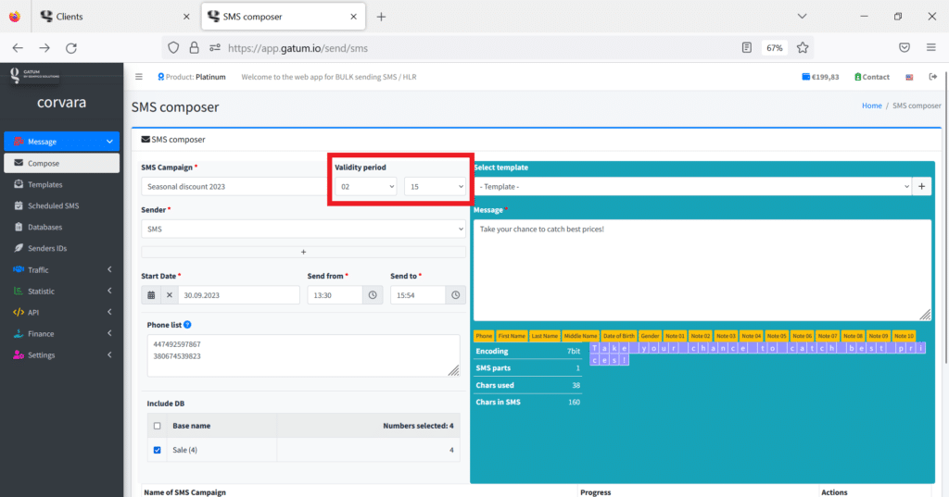Image resolution: width=949 pixels, height=497 pixels.
Task: Click clock icon next to Send to
Action: [x=455, y=295]
